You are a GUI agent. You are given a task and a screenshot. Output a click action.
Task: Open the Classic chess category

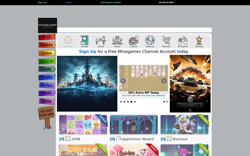(x=117, y=41)
